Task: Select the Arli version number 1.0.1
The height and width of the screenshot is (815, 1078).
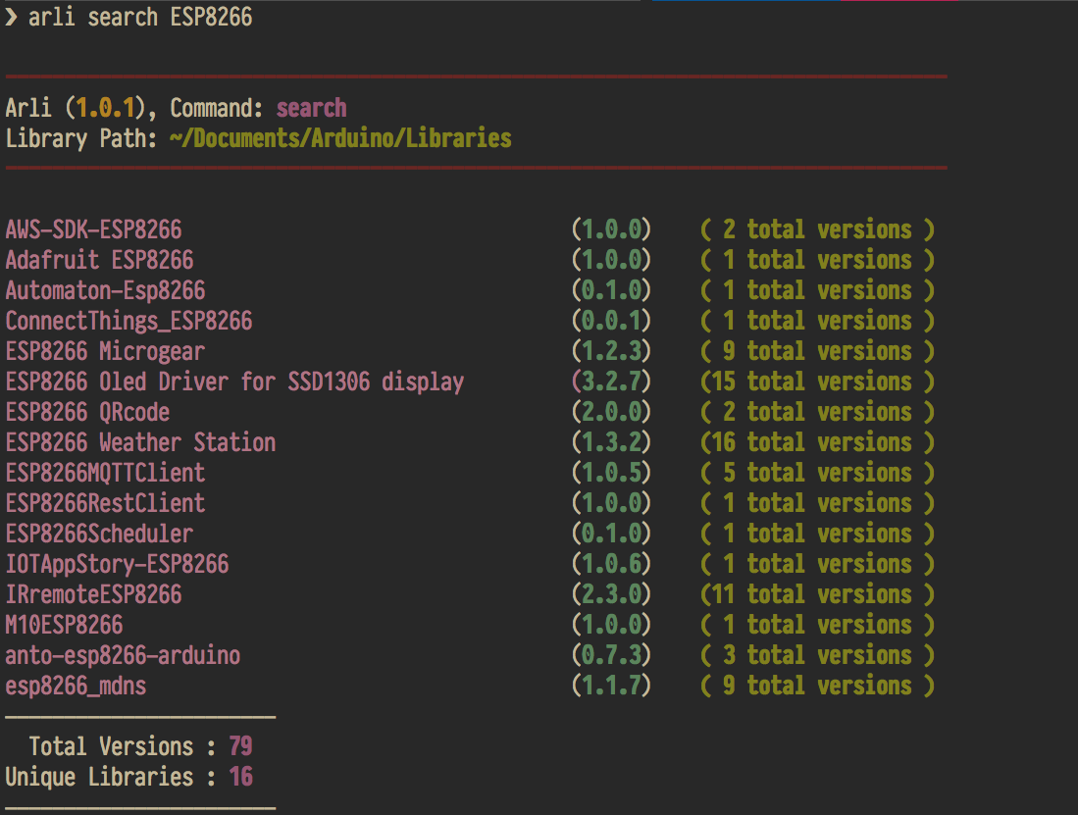Action: 105,108
